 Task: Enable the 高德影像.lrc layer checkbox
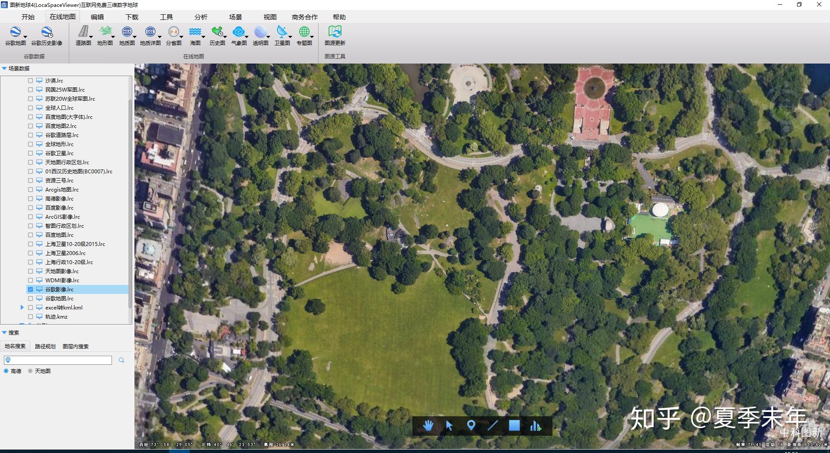(30, 198)
